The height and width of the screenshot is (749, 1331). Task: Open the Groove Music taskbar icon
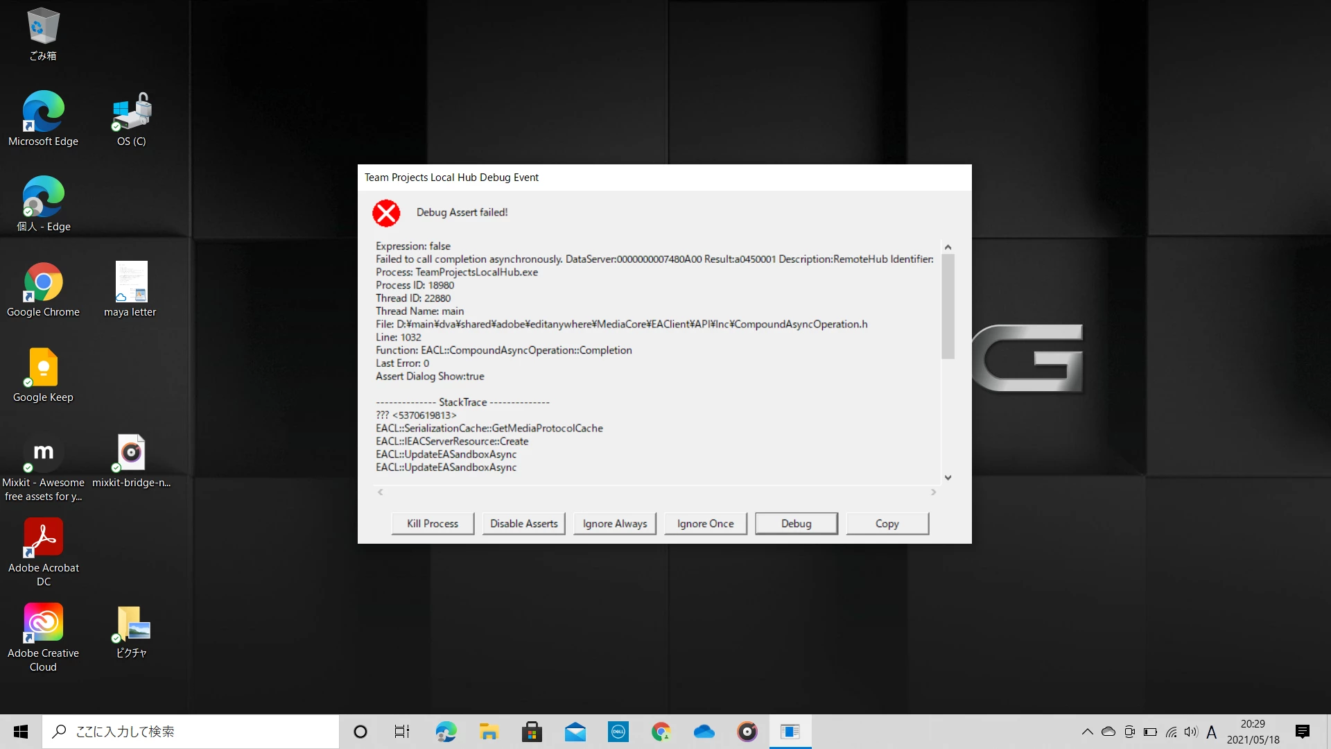[x=747, y=732]
